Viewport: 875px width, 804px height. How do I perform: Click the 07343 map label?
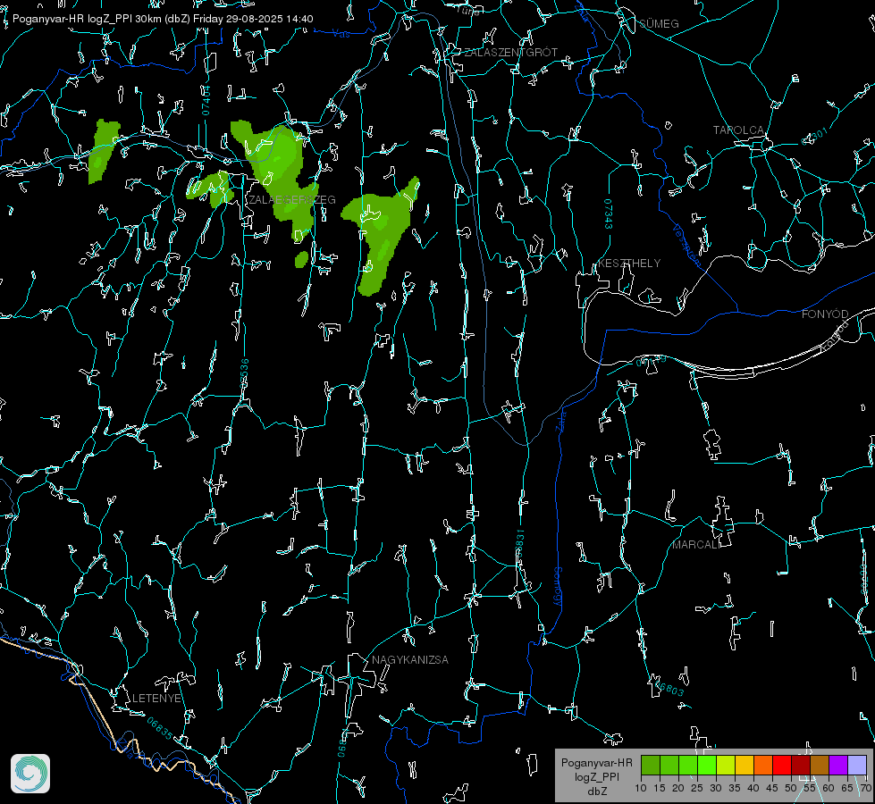pyautogui.click(x=609, y=214)
